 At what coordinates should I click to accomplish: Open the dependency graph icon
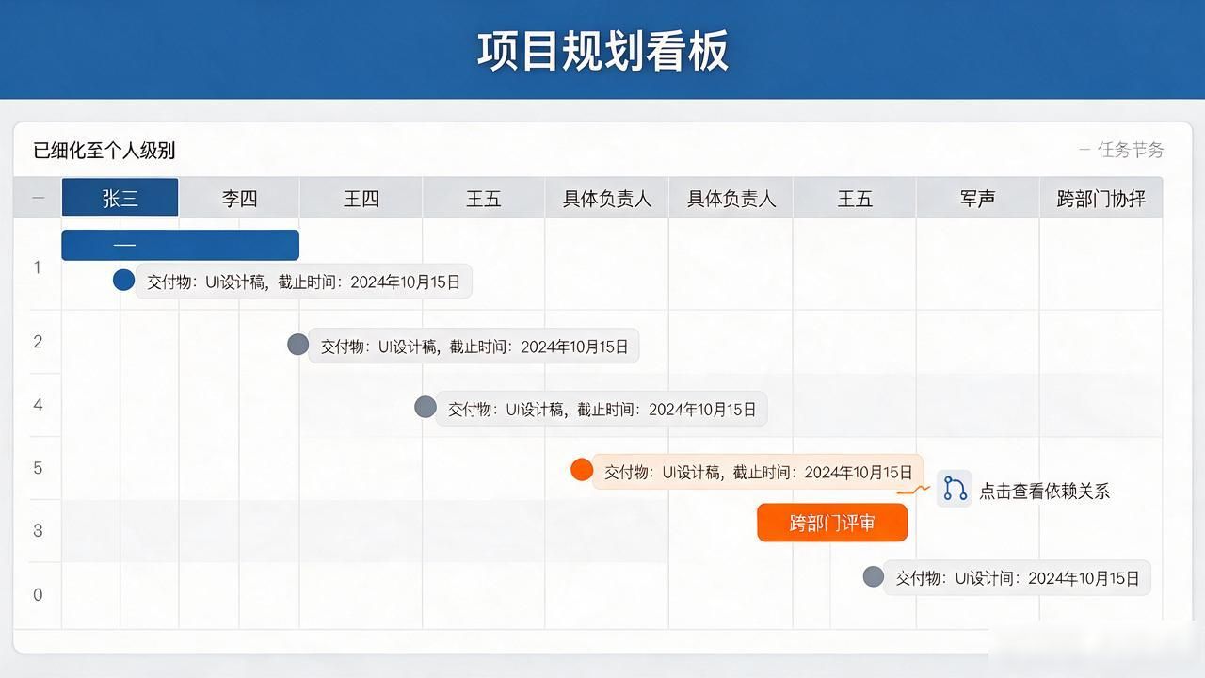coord(955,490)
